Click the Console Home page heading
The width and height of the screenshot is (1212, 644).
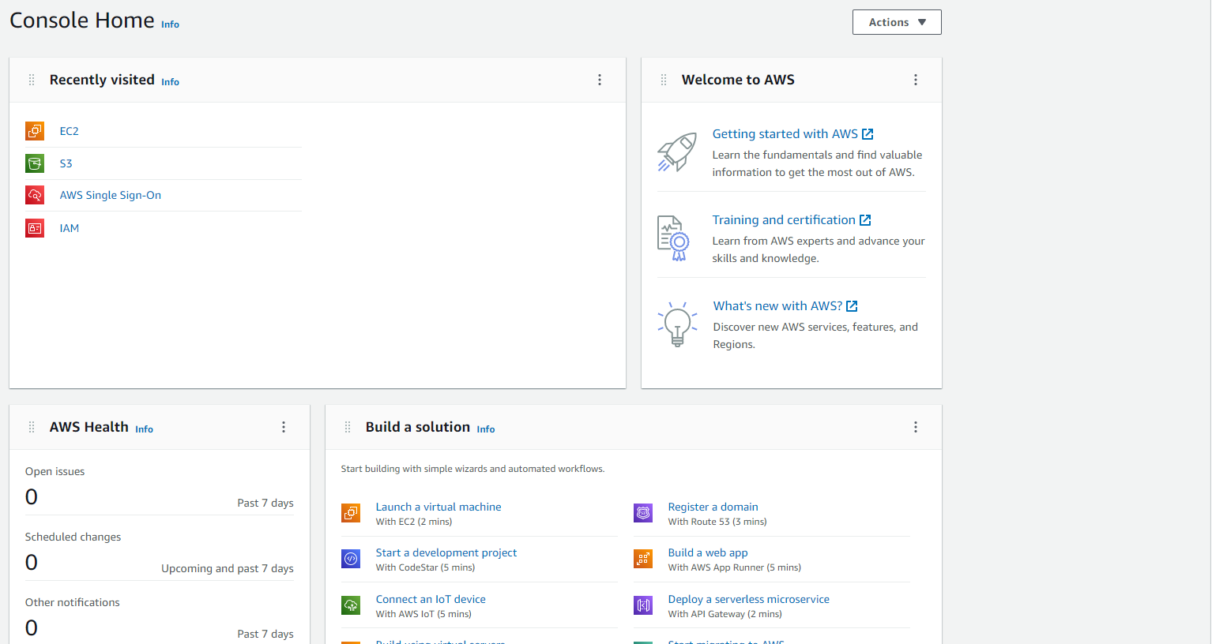coord(82,21)
